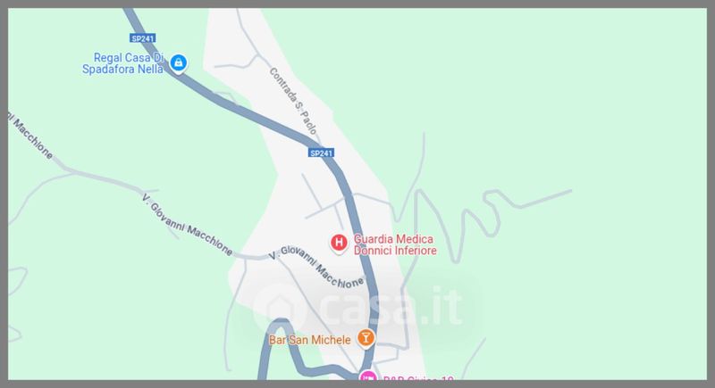
Task: Click the V. Giovanni Macchione label near hospital
Action: [x=316, y=267]
